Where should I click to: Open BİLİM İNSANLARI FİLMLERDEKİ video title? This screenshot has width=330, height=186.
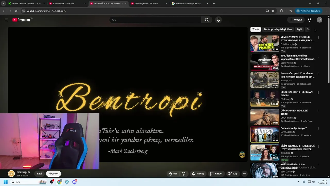pos(298,148)
